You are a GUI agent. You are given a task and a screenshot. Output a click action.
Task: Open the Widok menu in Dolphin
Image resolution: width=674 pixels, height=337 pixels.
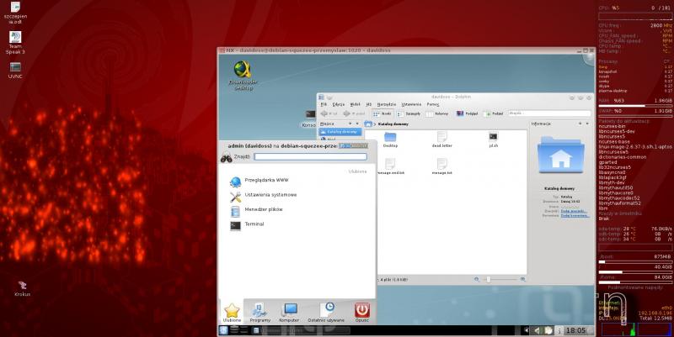[x=355, y=104]
